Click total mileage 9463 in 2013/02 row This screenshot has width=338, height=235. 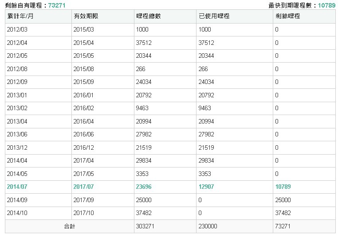[142, 108]
